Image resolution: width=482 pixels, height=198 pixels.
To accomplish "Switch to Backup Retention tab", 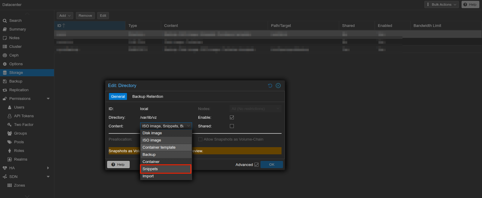I will 148,97.
